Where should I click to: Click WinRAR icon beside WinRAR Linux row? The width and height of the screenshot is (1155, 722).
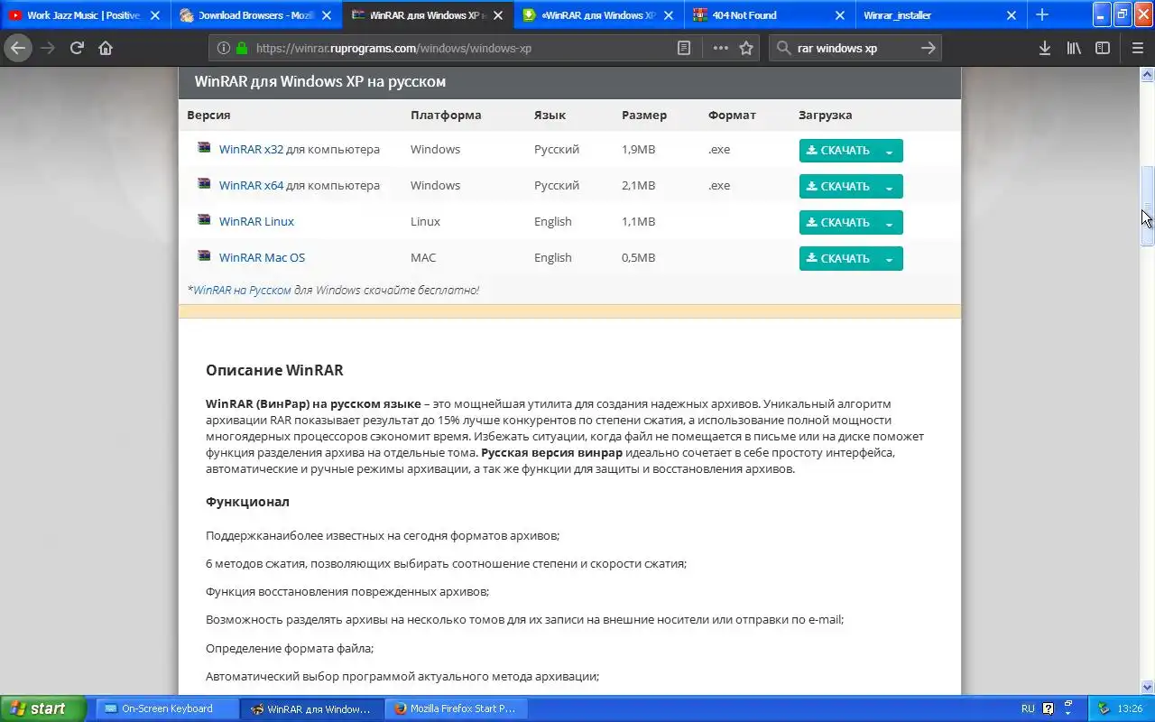204,220
